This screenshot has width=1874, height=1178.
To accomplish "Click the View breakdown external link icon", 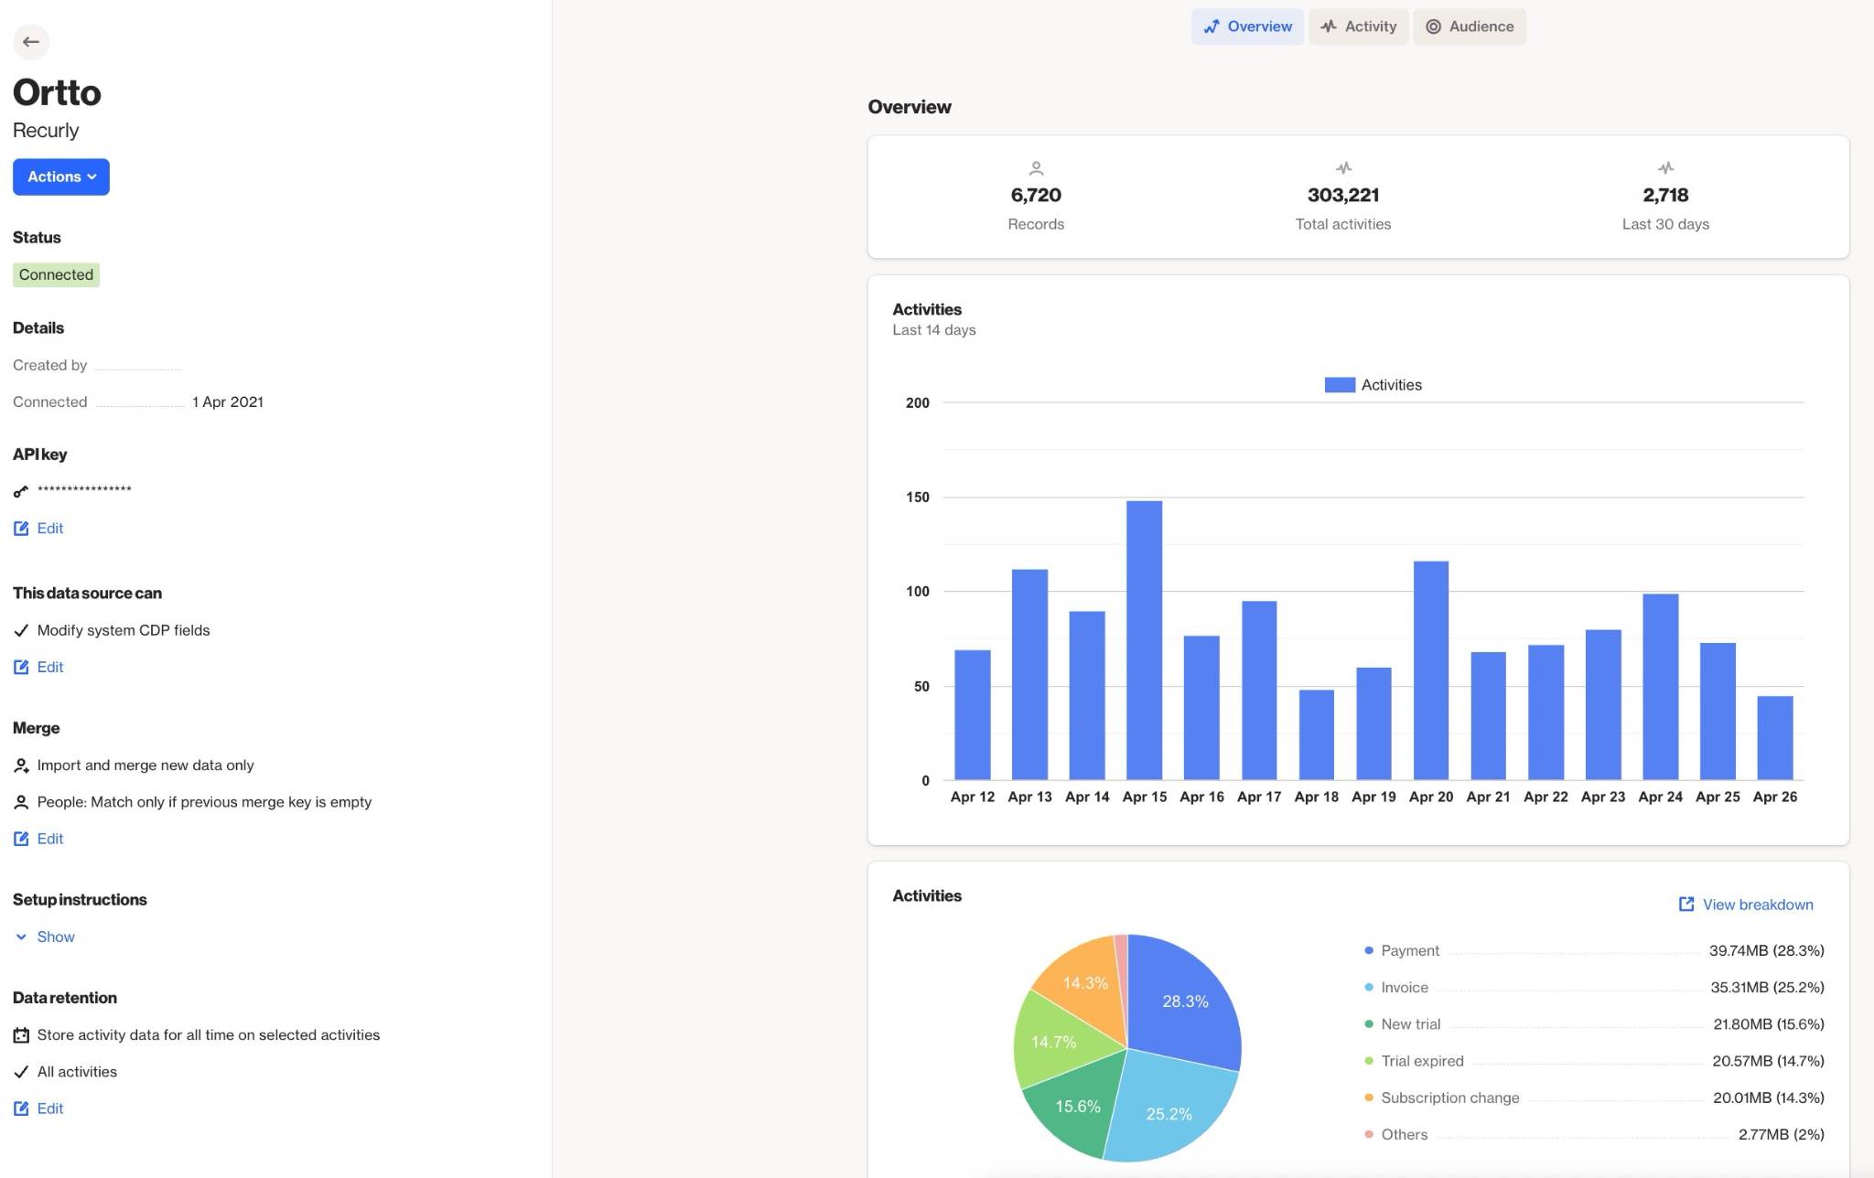I will 1686,905.
